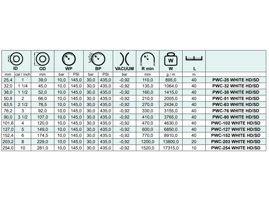
Task: Select the weight W icon
Action: 170,60
